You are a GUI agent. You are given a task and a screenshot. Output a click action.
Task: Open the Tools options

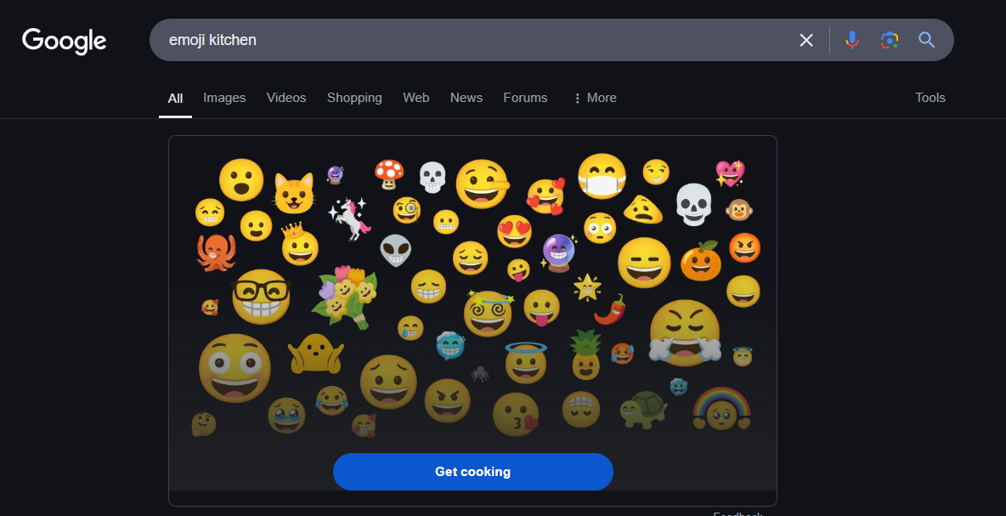click(930, 98)
